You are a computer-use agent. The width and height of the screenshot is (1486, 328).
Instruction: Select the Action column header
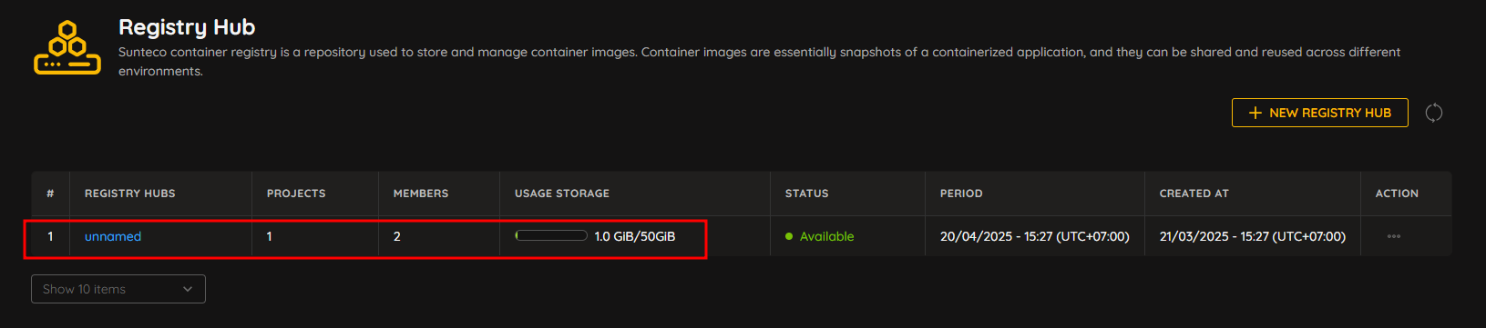1397,194
